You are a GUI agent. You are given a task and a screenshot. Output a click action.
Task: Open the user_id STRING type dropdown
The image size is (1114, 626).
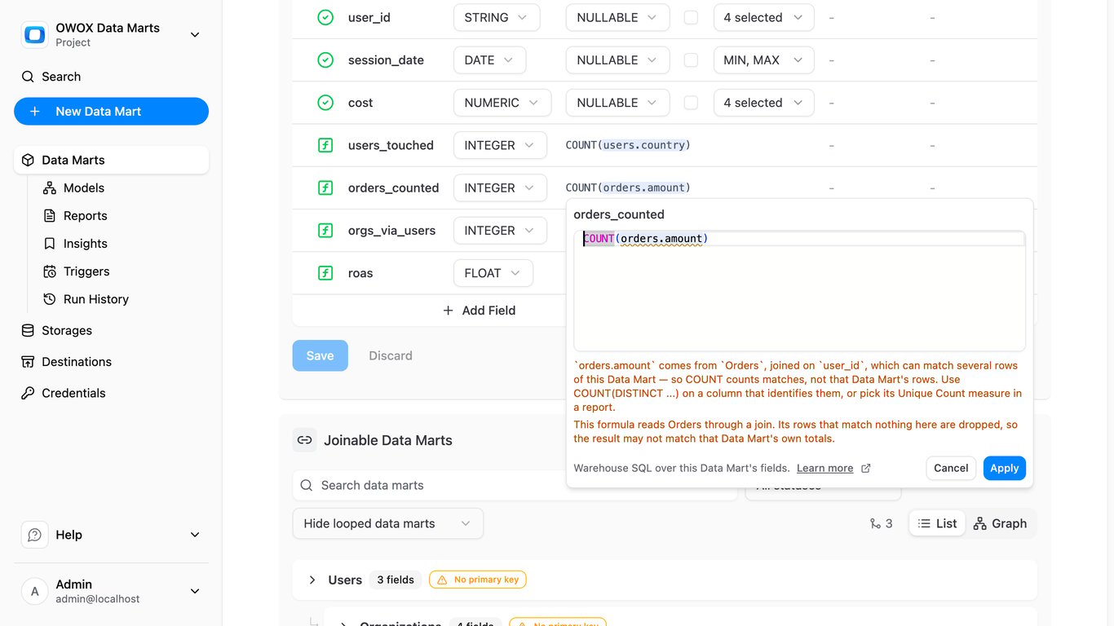click(497, 17)
